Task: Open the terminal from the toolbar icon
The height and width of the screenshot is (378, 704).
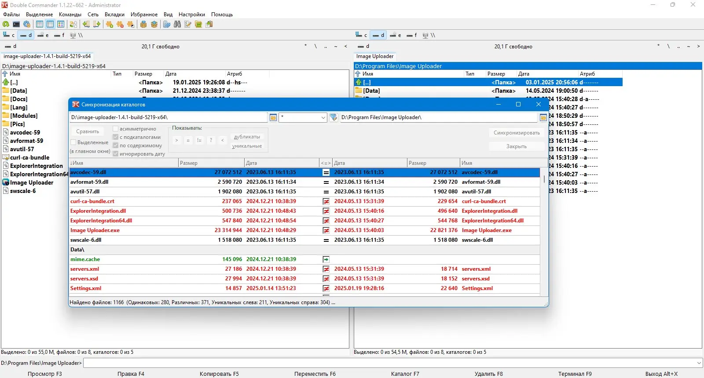Action: pos(16,25)
